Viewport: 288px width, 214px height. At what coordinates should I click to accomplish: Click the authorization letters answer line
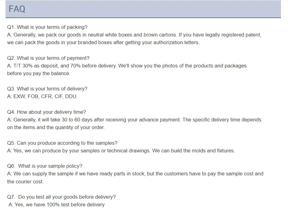point(103,43)
